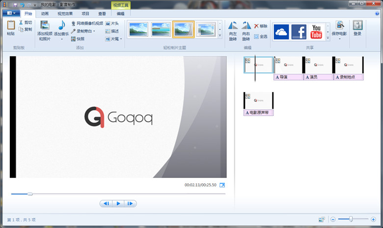Viewport: 383px width, 228px height.
Task: Expand the share gallery options
Action: point(328,38)
